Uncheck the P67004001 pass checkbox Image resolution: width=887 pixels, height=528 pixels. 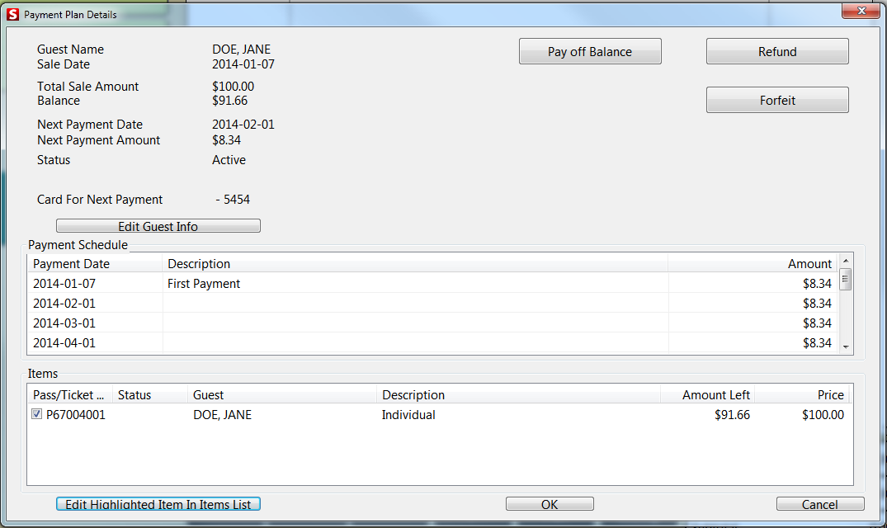[36, 415]
